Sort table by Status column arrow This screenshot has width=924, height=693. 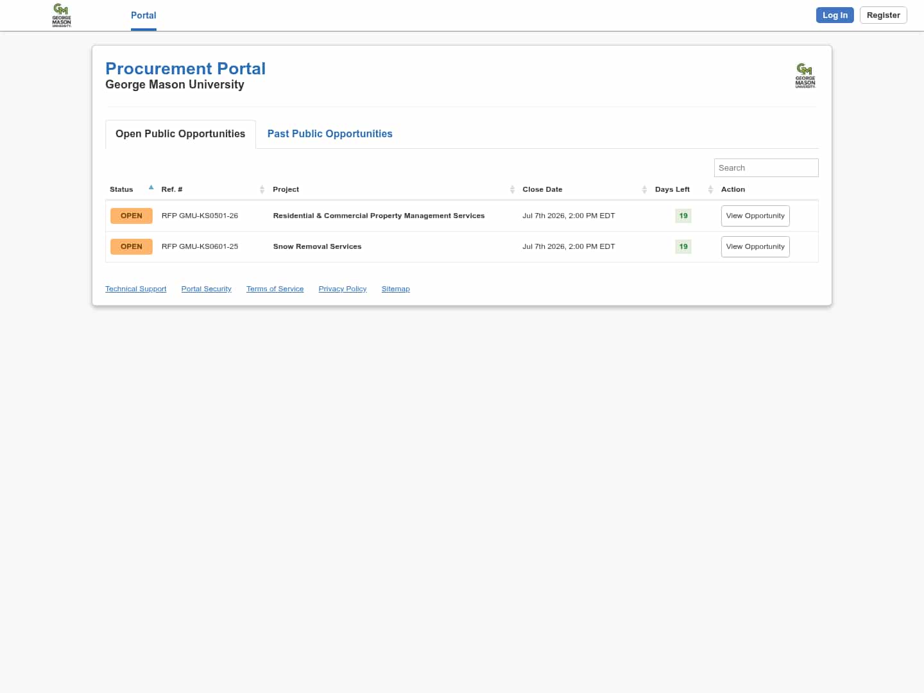tap(151, 188)
